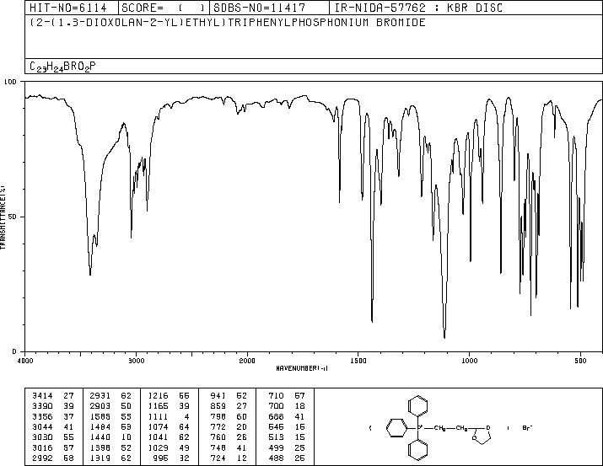Click transmittance value 4 beside 1111

[187, 416]
